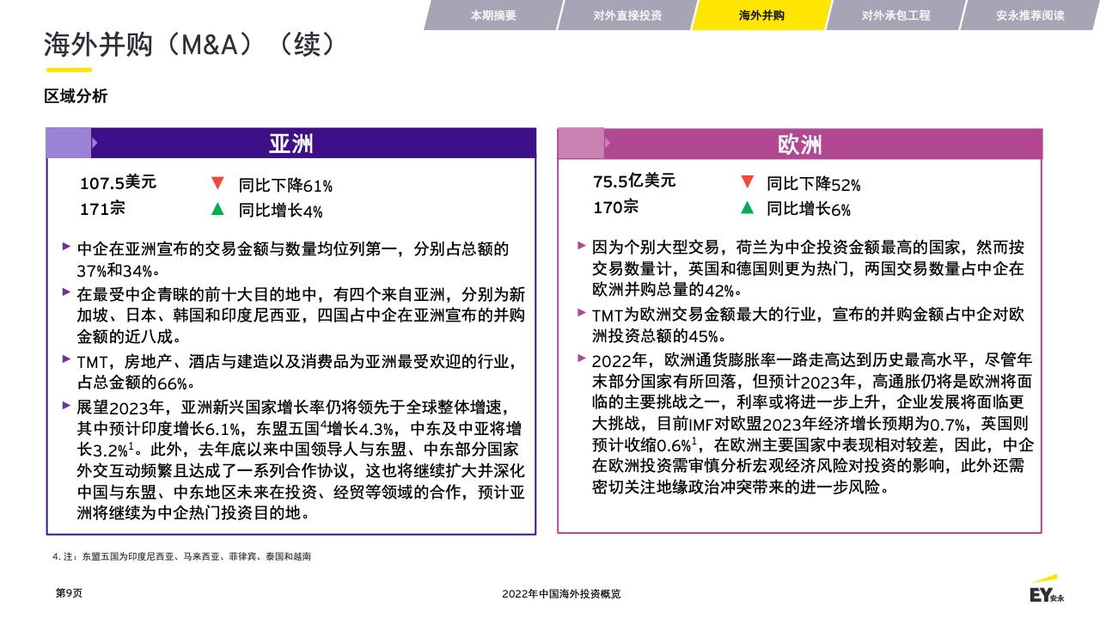Viewport: 1100px width, 619px height.
Task: Click the red down arrow beside 同比下降61%
Action: coord(217,183)
